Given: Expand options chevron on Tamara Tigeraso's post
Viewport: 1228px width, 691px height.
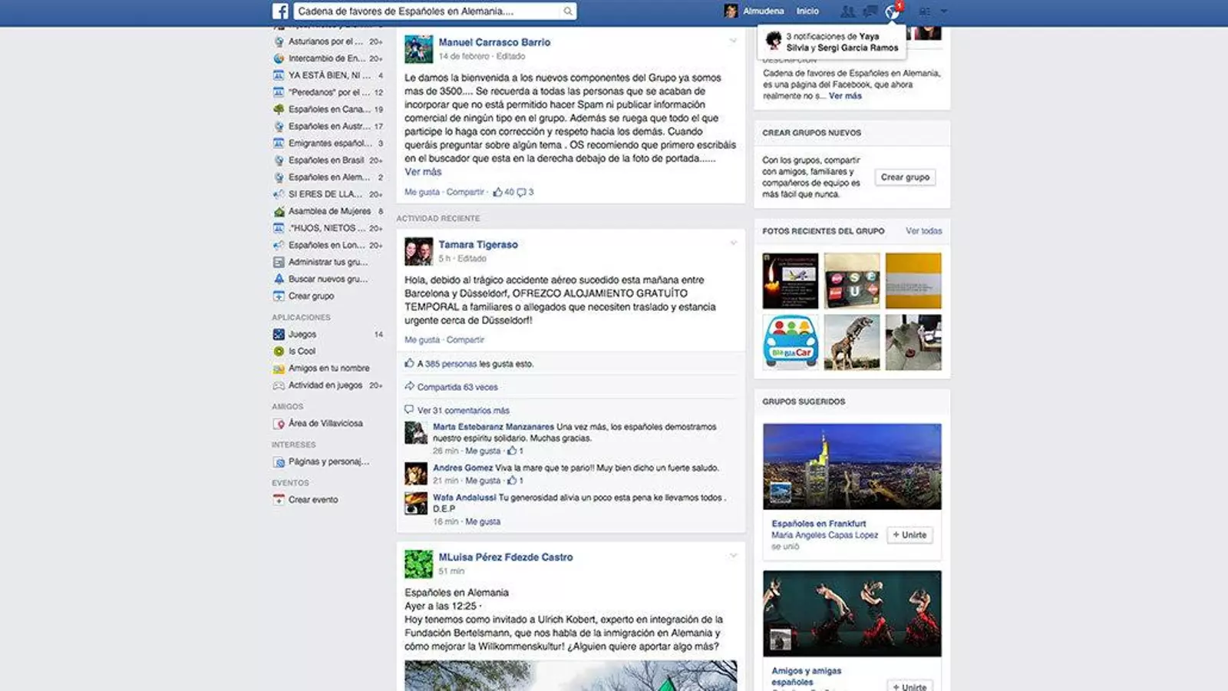Looking at the screenshot, I should point(733,243).
